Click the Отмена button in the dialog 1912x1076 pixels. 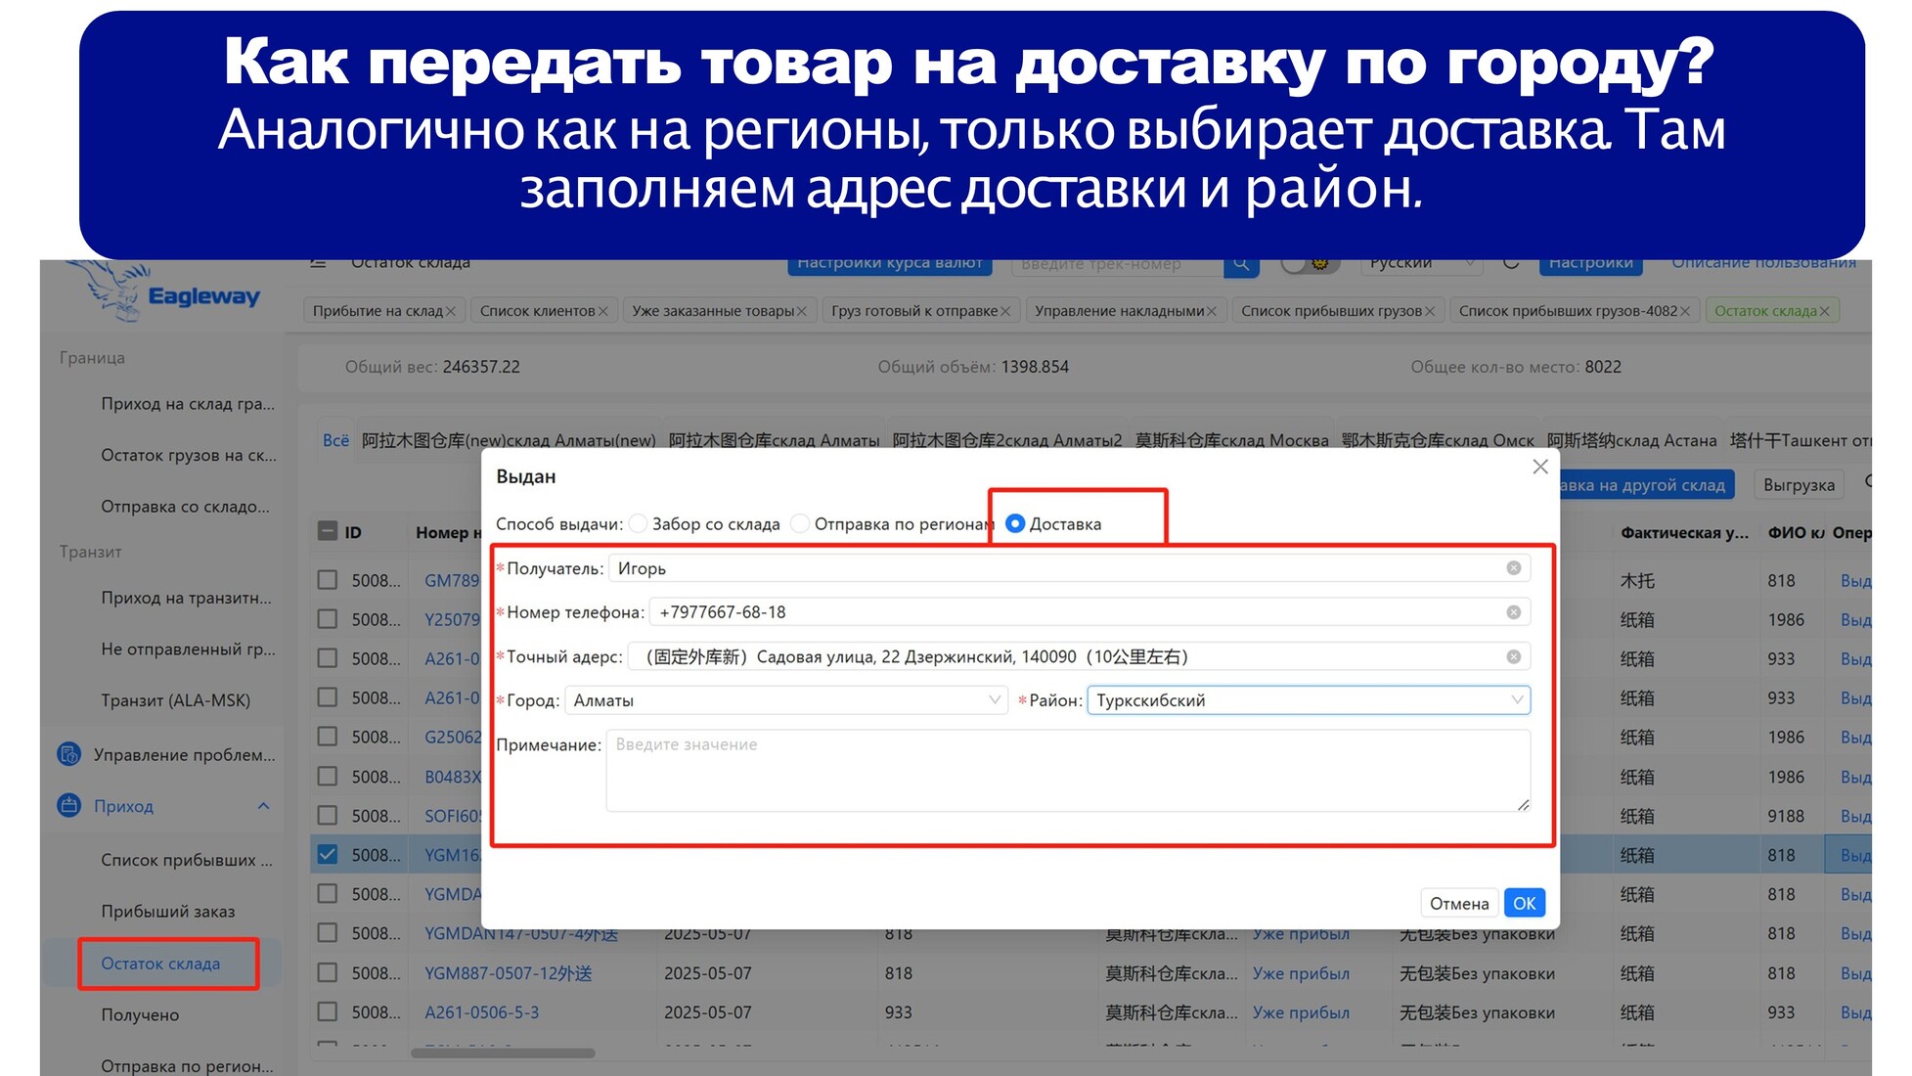1459,903
